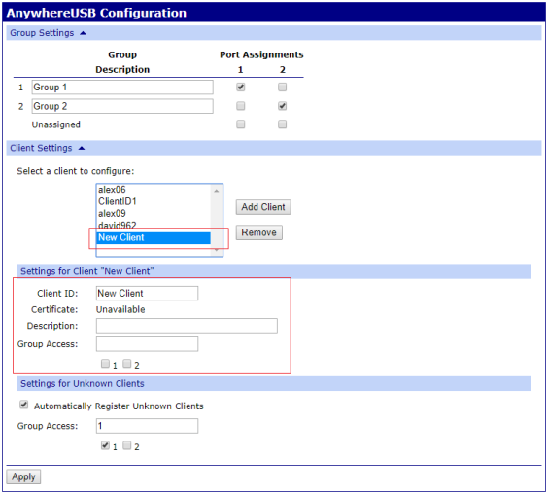Click the Remove button
The height and width of the screenshot is (494, 548).
click(259, 232)
